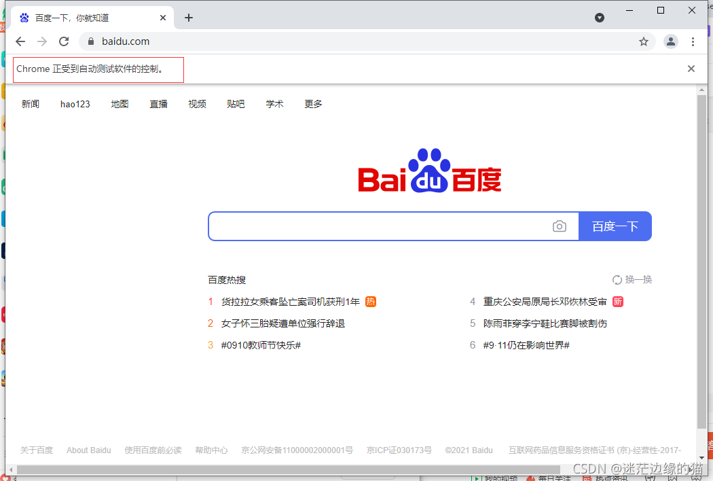Screen dimensions: 713x481
Task: Reload the Baidu page
Action: 64,41
